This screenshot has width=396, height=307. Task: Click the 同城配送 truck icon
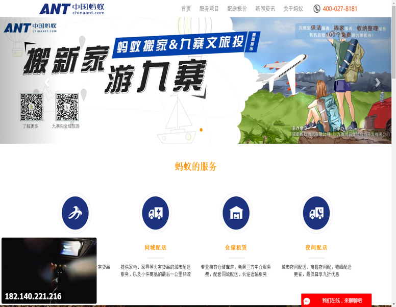pyautogui.click(x=156, y=213)
